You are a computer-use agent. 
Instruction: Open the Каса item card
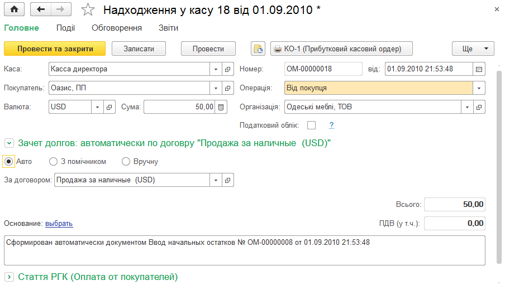[228, 69]
